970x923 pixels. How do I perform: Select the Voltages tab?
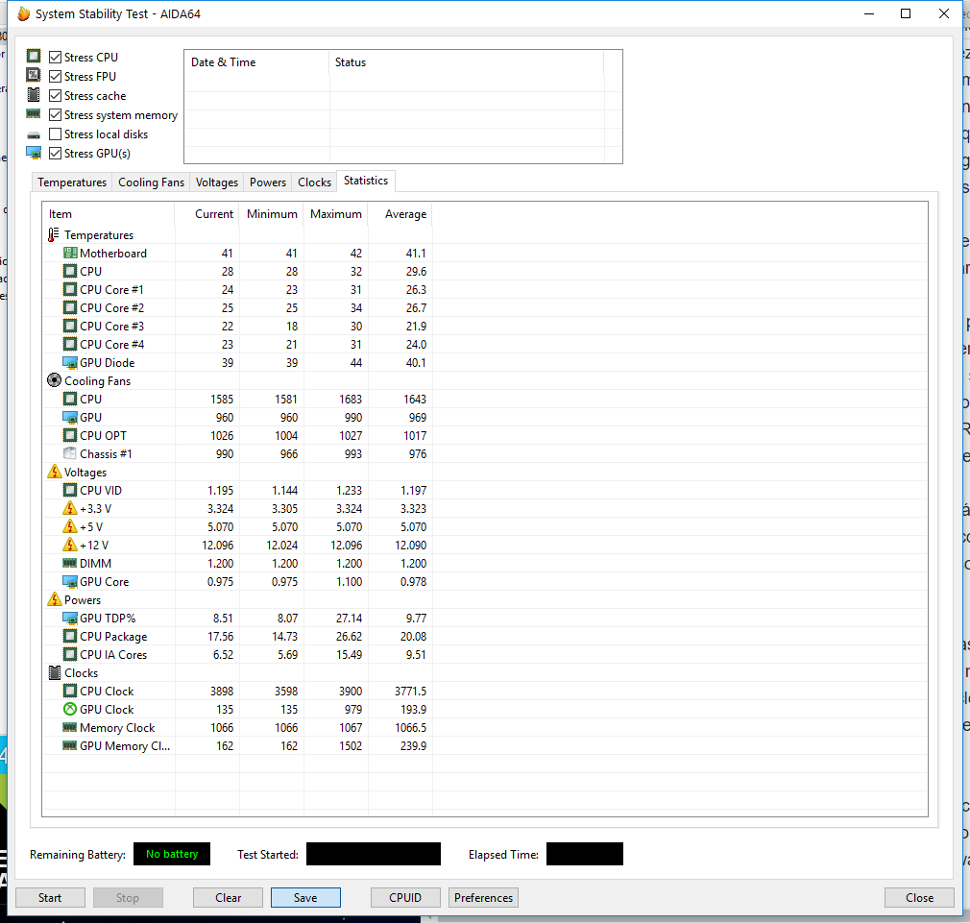coord(216,182)
